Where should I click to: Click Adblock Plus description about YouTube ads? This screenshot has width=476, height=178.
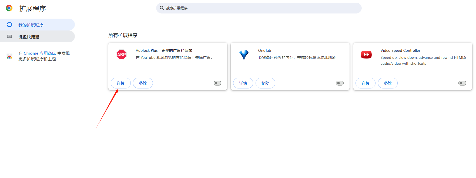[x=175, y=57]
